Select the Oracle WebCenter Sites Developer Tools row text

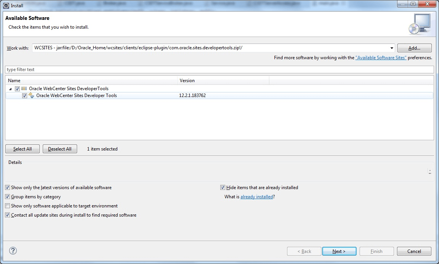[x=76, y=96]
